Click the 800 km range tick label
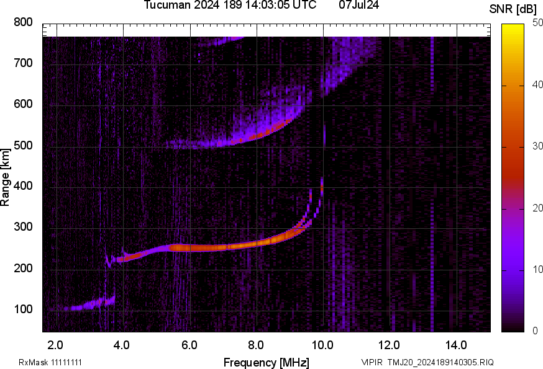Viewport: 543px width, 369px height. click(x=23, y=22)
